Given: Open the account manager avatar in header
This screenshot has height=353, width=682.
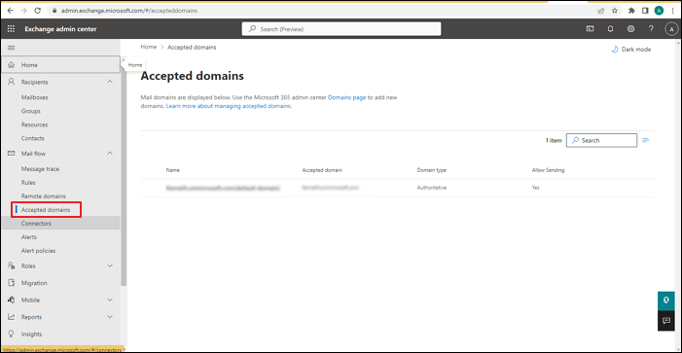Looking at the screenshot, I should 671,29.
